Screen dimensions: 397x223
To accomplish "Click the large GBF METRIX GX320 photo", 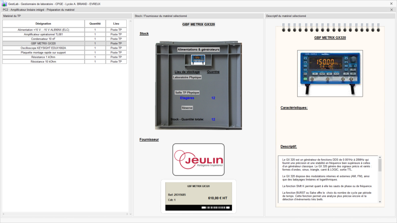I will click(x=330, y=73).
